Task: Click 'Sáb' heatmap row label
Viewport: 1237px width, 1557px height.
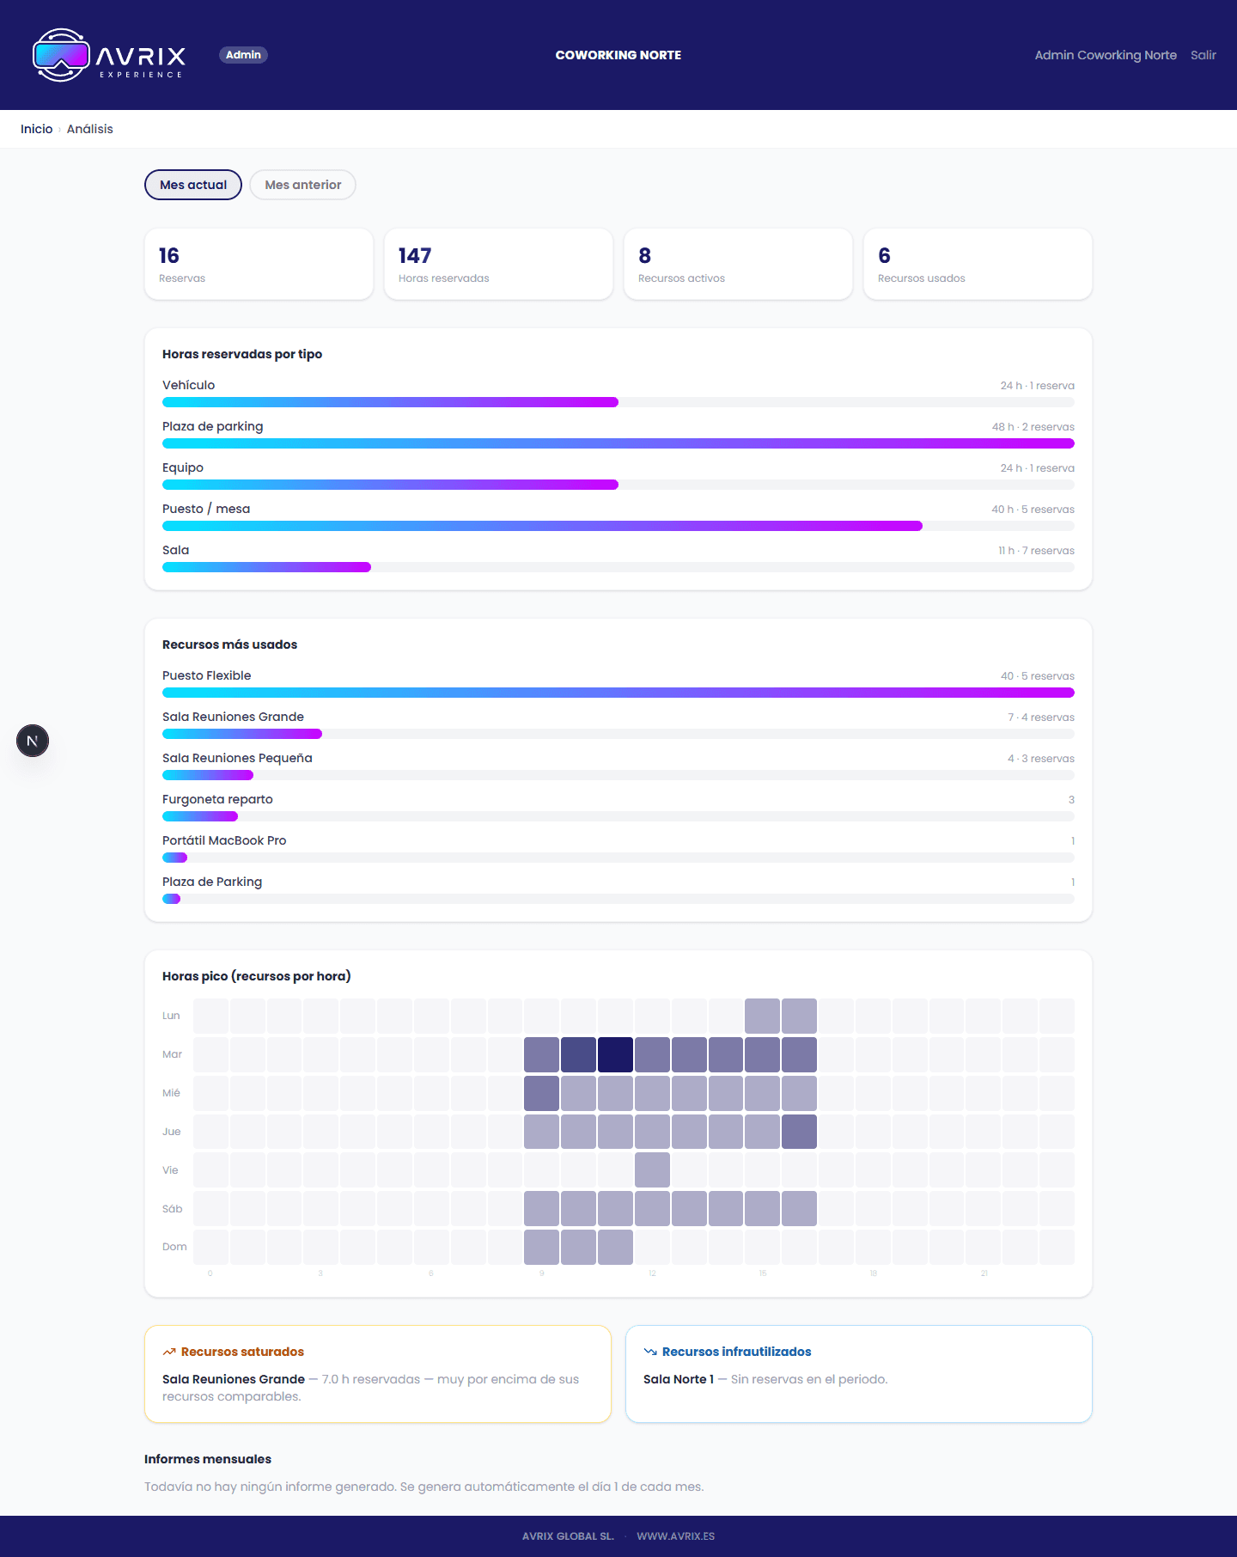Action: pyautogui.click(x=172, y=1209)
